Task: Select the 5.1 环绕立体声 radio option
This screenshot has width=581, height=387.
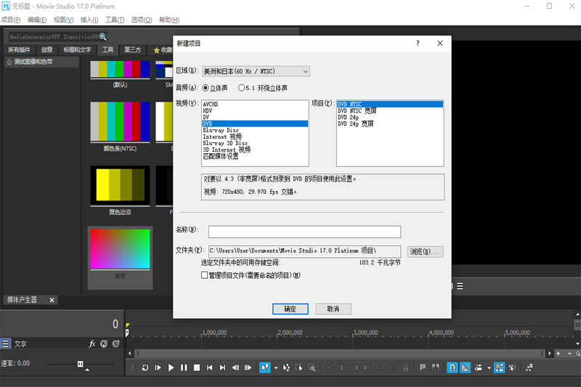Action: click(x=241, y=88)
